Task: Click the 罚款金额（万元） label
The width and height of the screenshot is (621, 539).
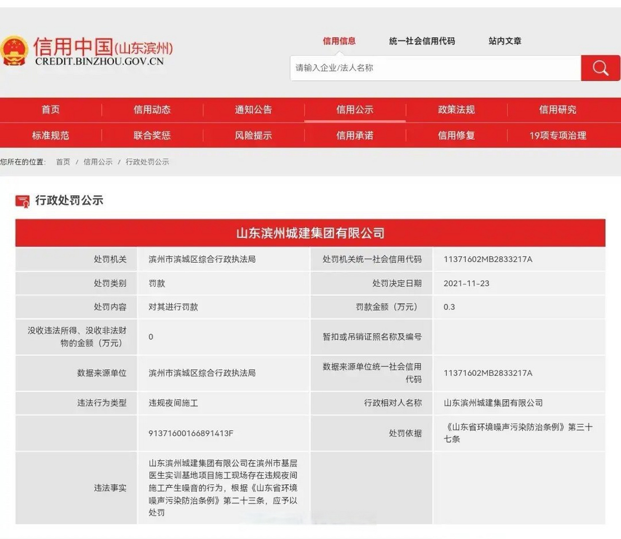Action: (x=386, y=307)
